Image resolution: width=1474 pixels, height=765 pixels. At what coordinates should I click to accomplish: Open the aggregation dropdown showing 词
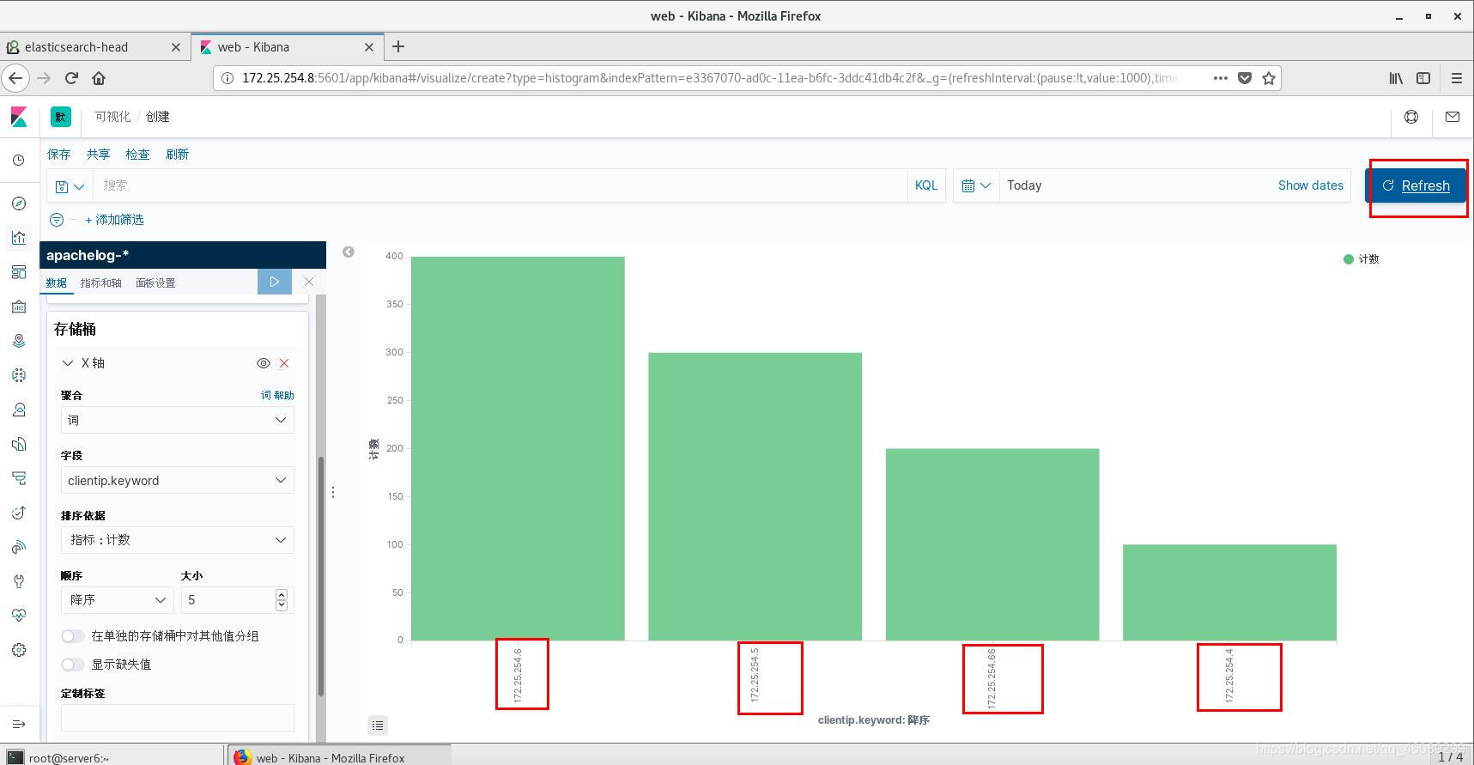click(178, 420)
